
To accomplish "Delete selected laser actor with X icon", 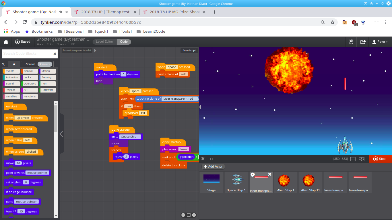I will (x=269, y=174).
